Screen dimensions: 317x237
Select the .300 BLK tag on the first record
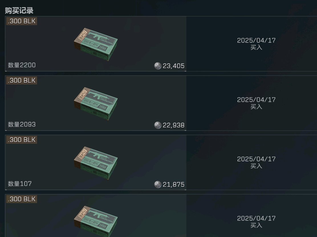click(21, 21)
